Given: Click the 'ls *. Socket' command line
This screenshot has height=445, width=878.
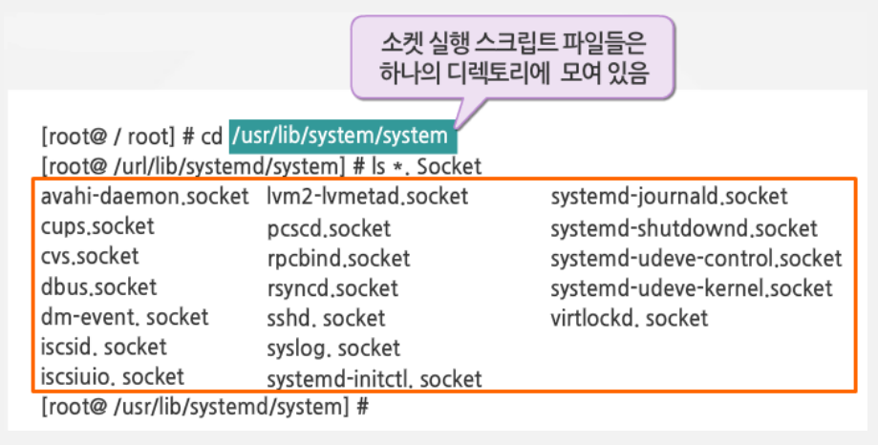Looking at the screenshot, I should click(262, 166).
